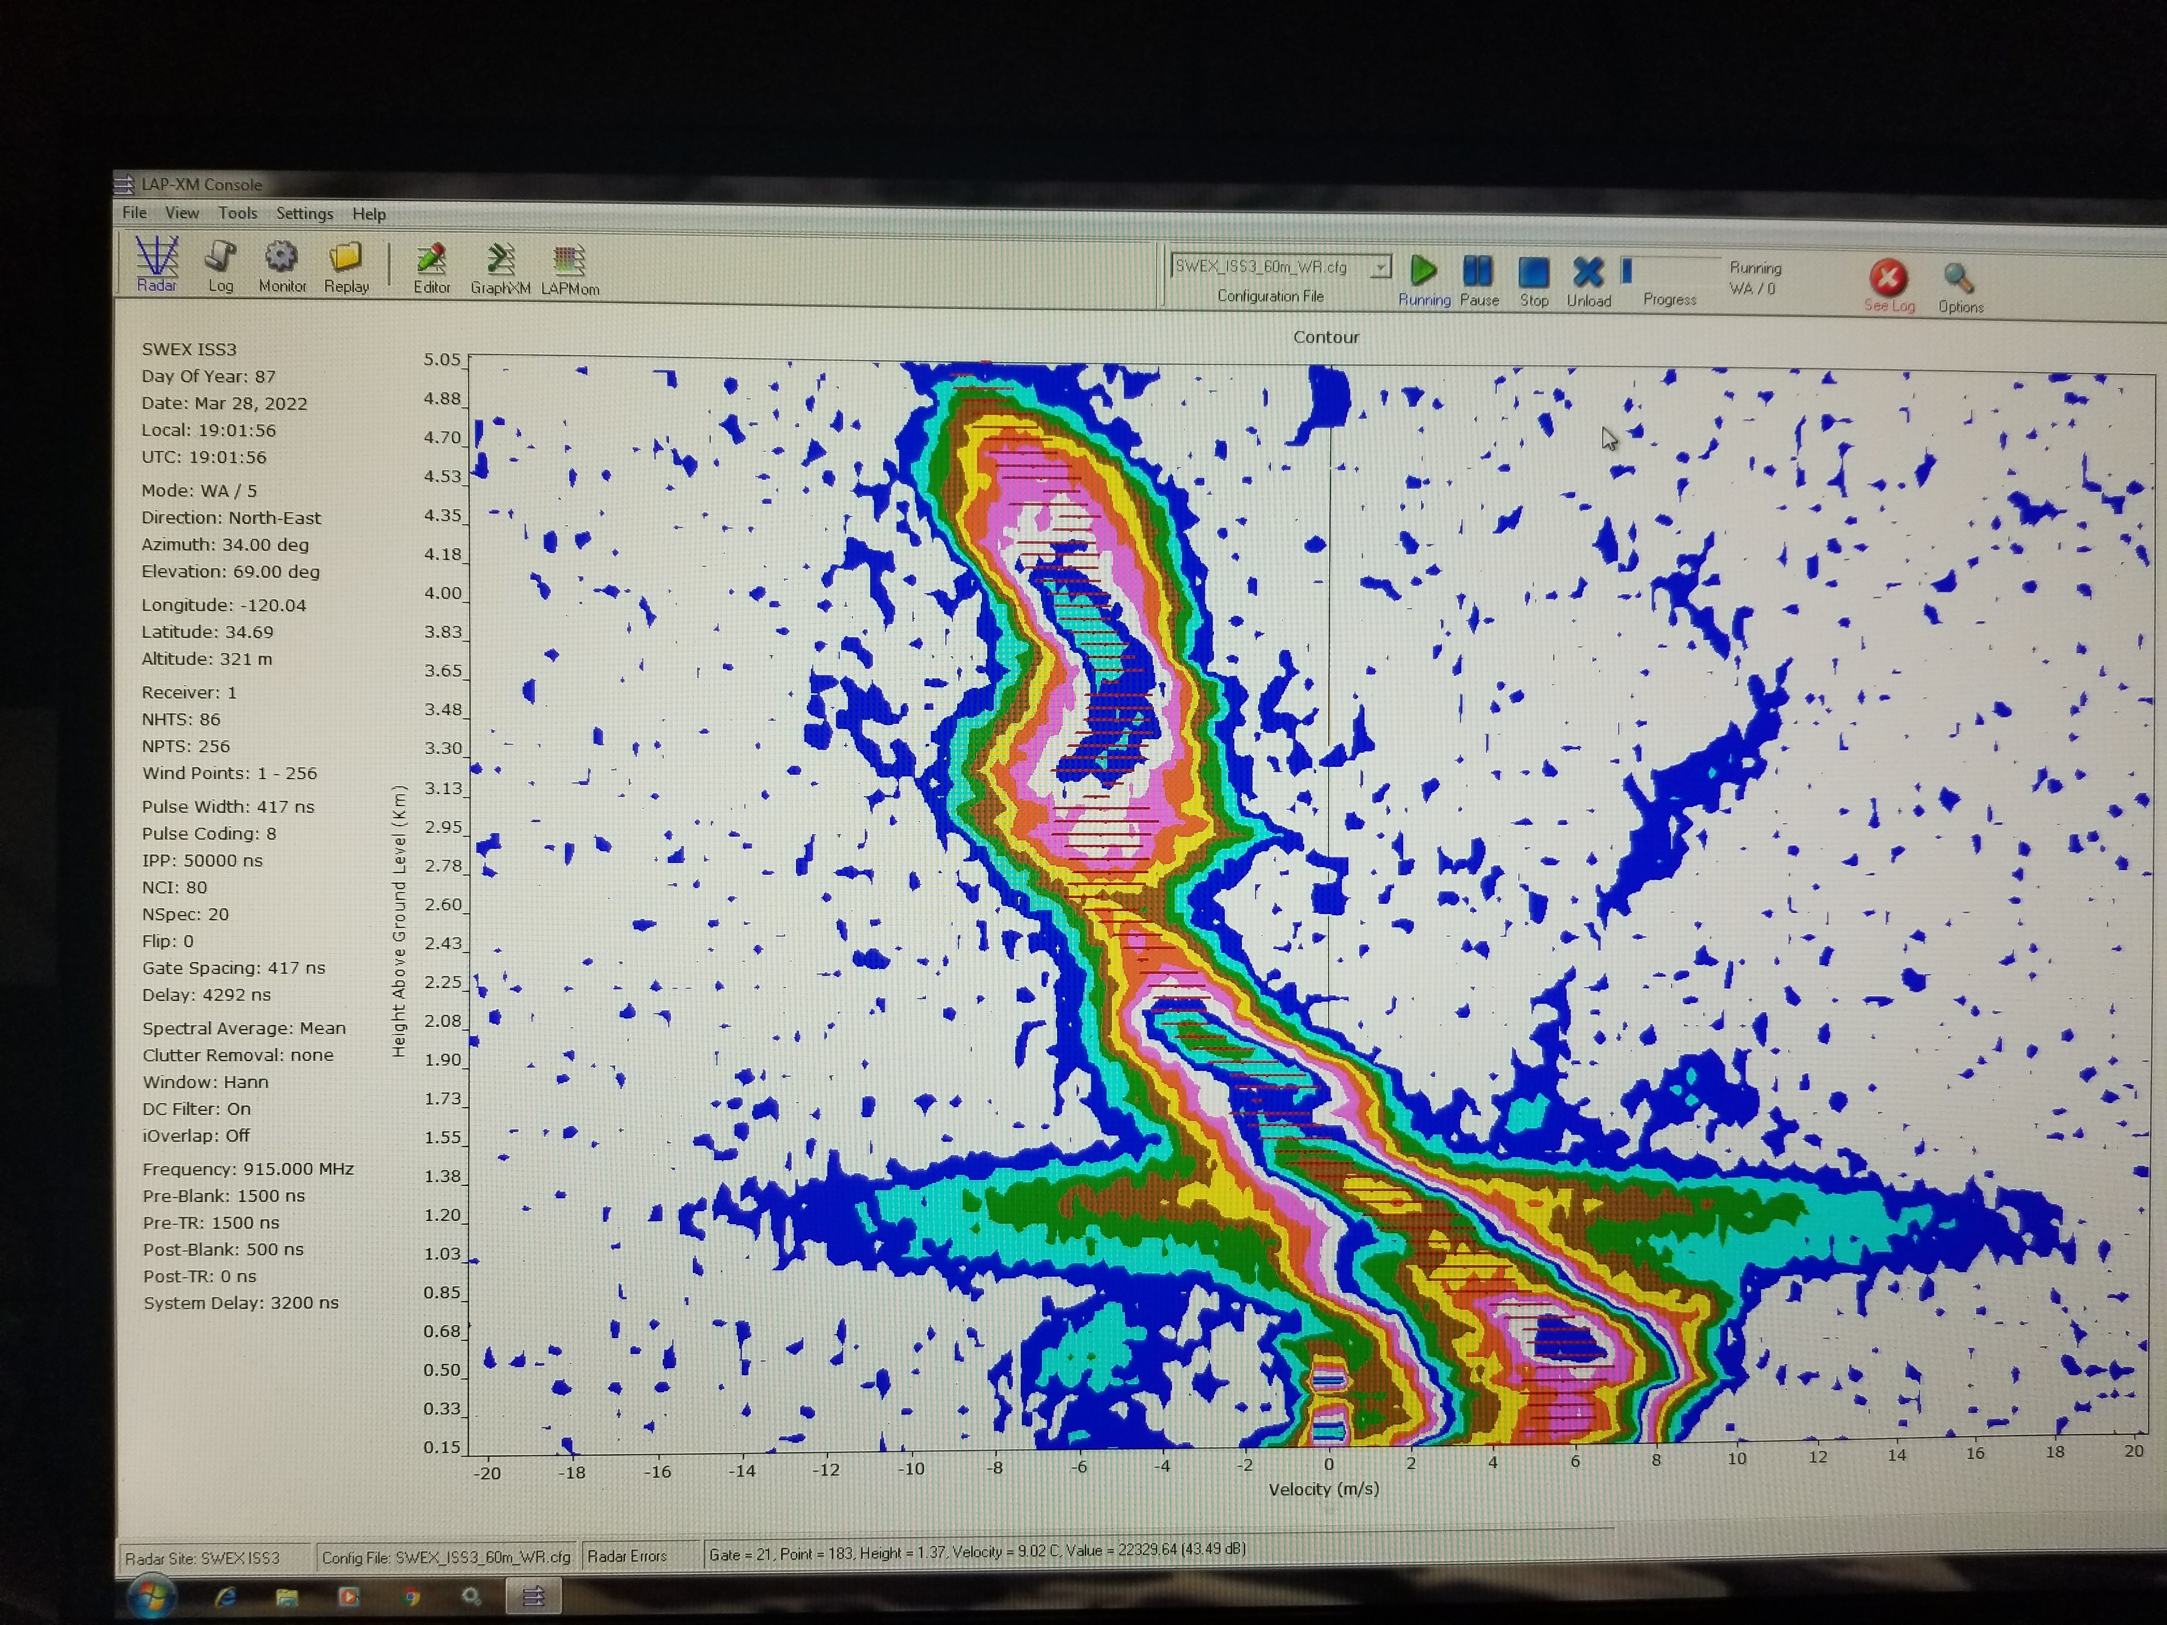
Task: Click the Unload X icon
Action: 1588,272
